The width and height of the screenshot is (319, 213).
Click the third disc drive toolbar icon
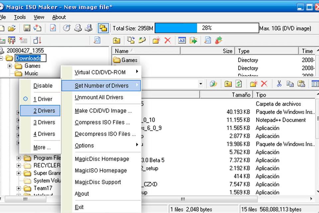pyautogui.click(x=88, y=28)
